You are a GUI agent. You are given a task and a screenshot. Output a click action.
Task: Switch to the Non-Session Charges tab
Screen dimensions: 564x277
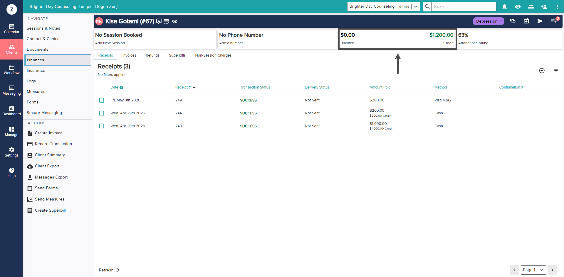click(x=213, y=55)
